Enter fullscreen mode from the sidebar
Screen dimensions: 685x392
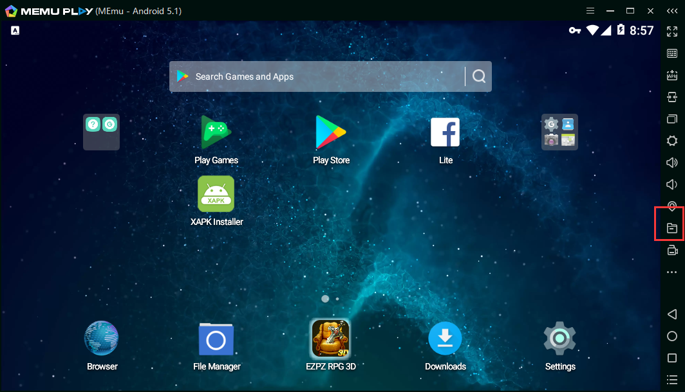point(671,31)
